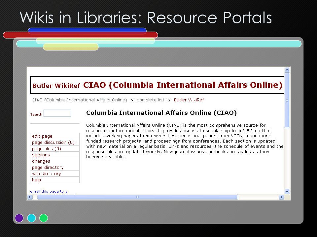Click the complete list breadcrumb
Image resolution: width=317 pixels, height=237 pixels.
pyautogui.click(x=151, y=100)
